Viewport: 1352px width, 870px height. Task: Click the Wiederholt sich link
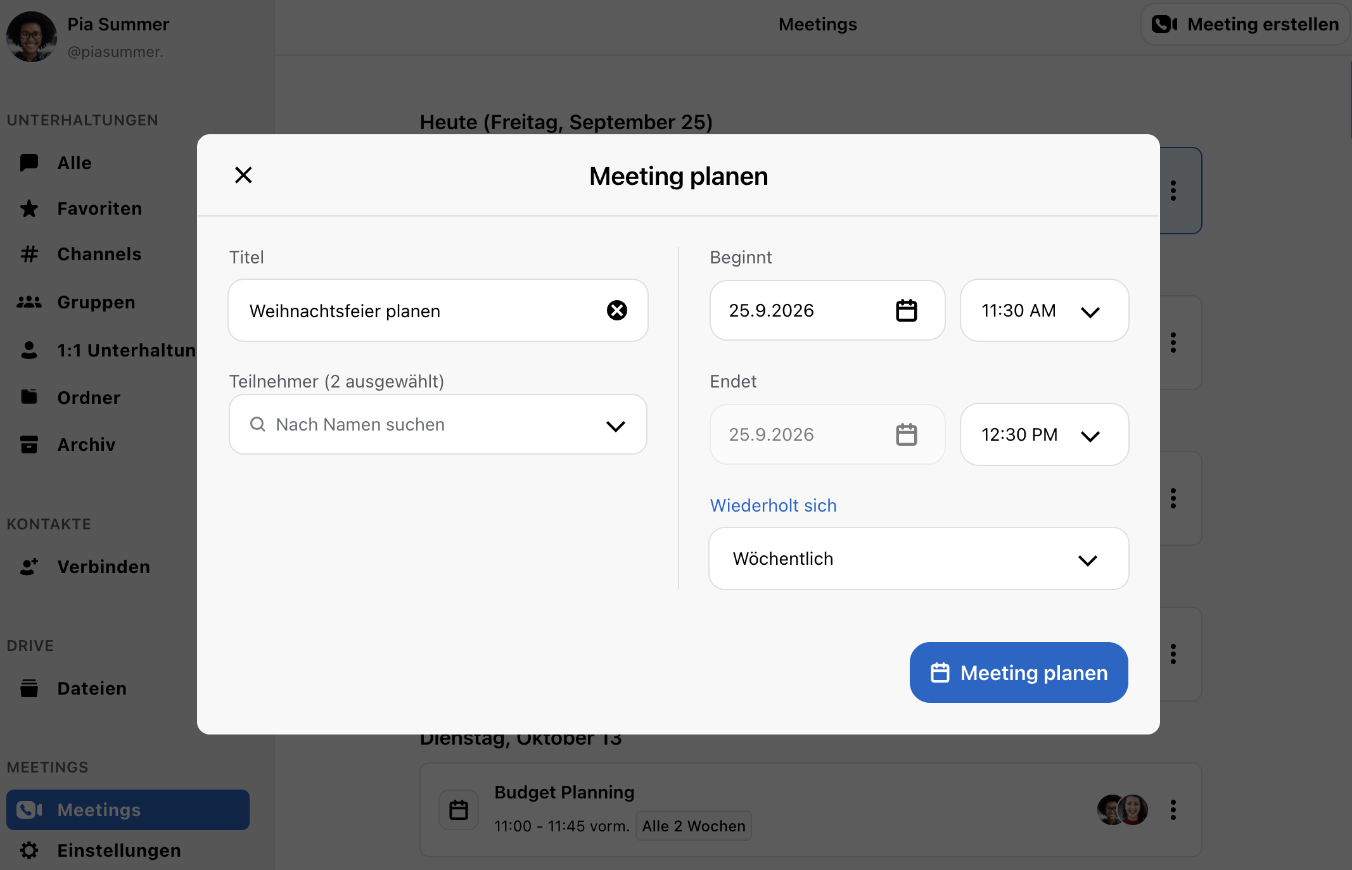(773, 505)
